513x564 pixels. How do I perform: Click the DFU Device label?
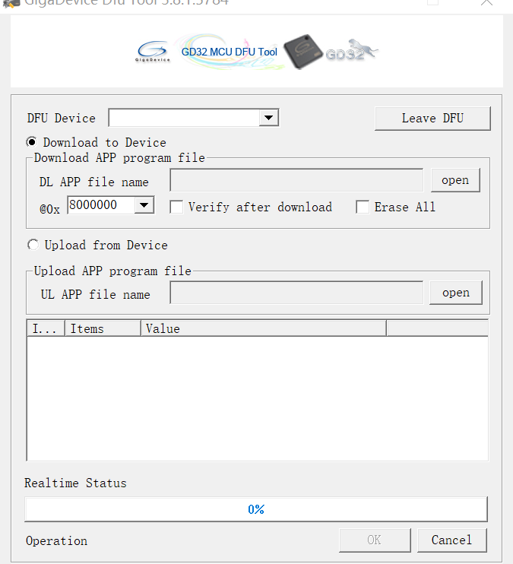pos(61,119)
